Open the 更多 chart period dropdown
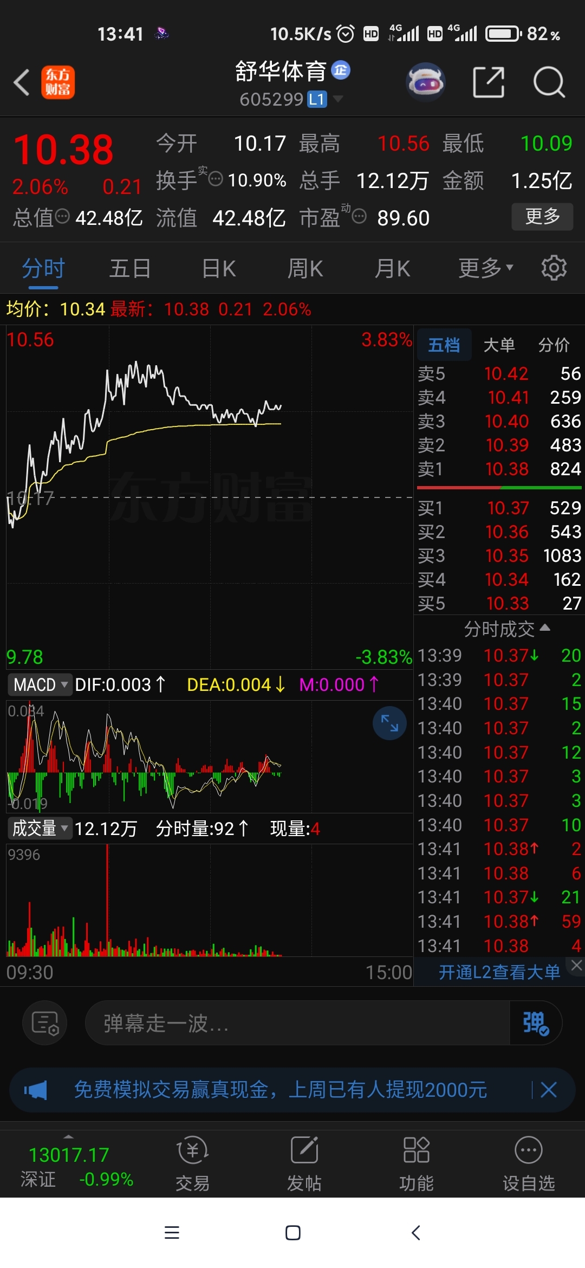 [x=486, y=268]
